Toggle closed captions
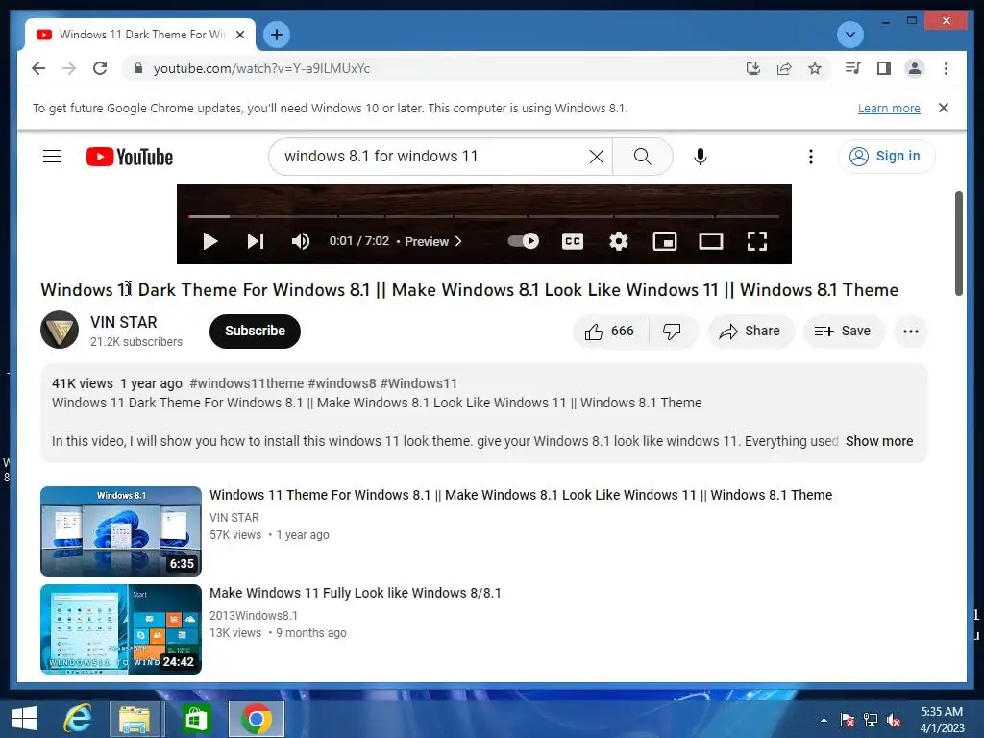The image size is (984, 738). (573, 241)
